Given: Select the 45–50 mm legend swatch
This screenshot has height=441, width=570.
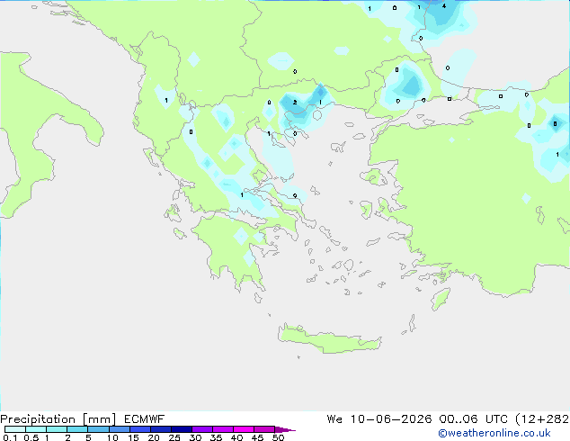Looking at the screenshot, I should pos(264,429).
